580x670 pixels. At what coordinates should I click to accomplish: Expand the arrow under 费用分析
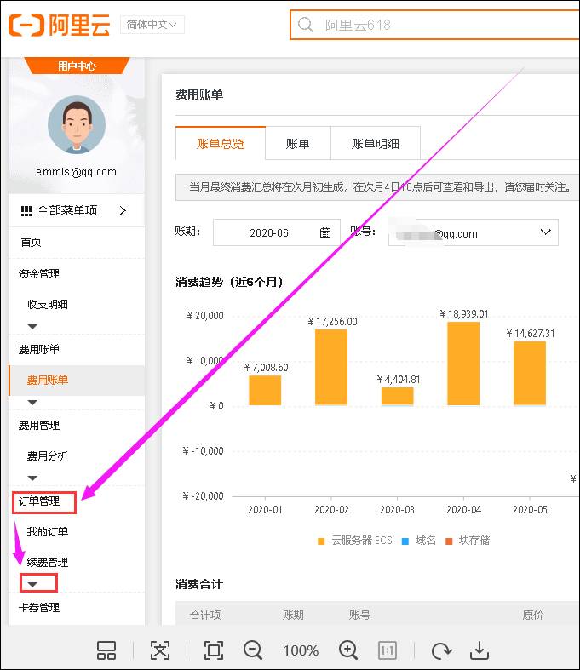pos(32,478)
